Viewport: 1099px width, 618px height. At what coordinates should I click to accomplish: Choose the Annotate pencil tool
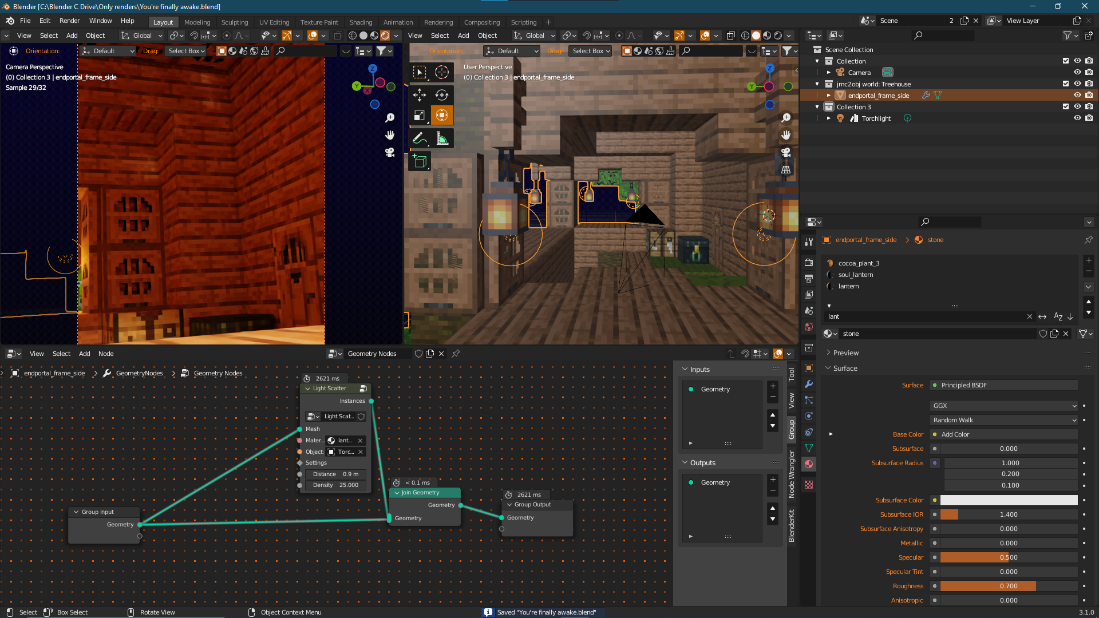[420, 138]
